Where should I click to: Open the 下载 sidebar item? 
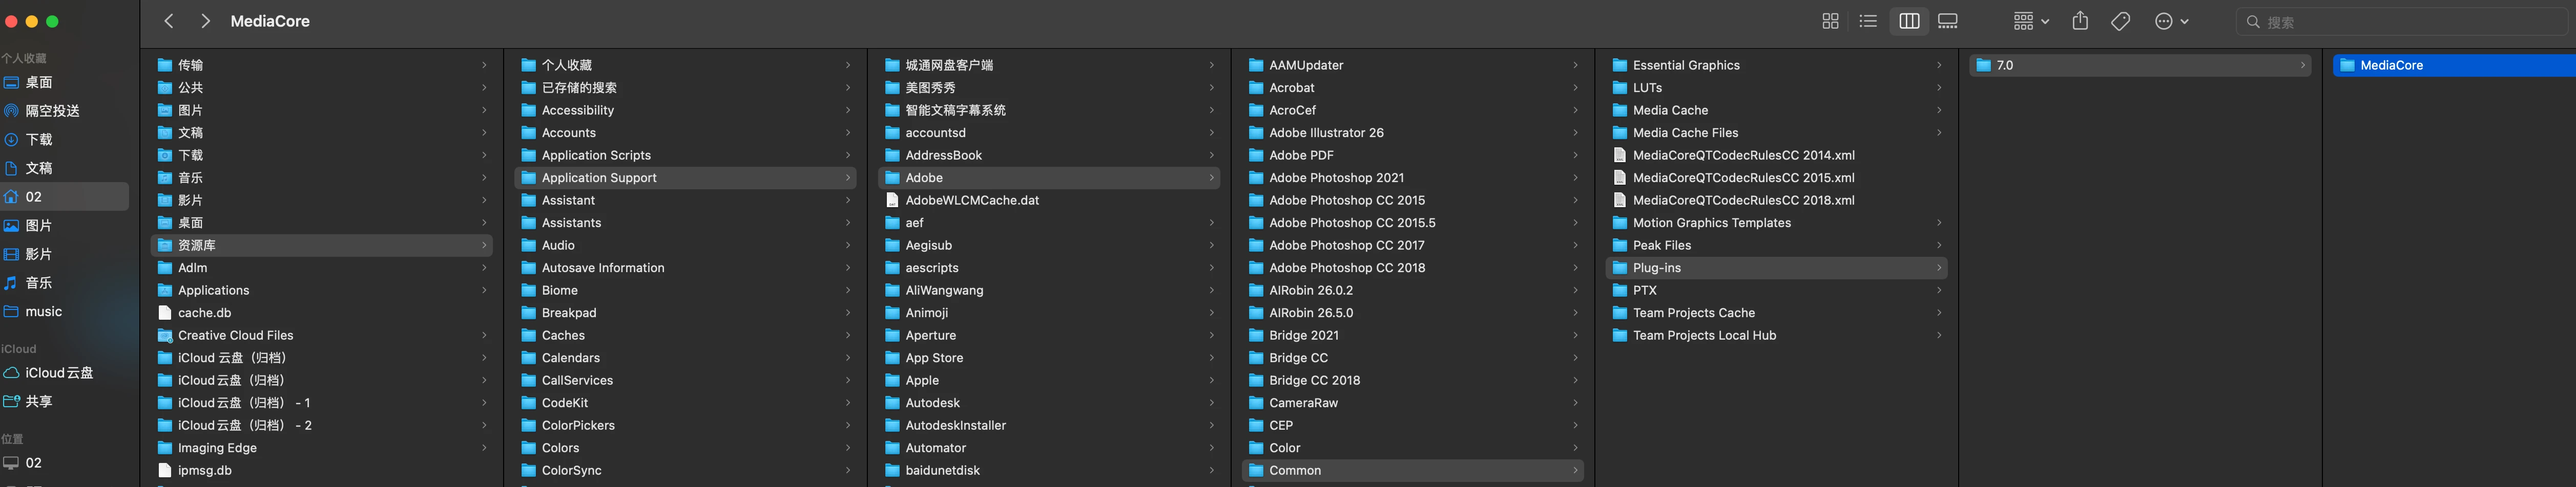click(39, 140)
